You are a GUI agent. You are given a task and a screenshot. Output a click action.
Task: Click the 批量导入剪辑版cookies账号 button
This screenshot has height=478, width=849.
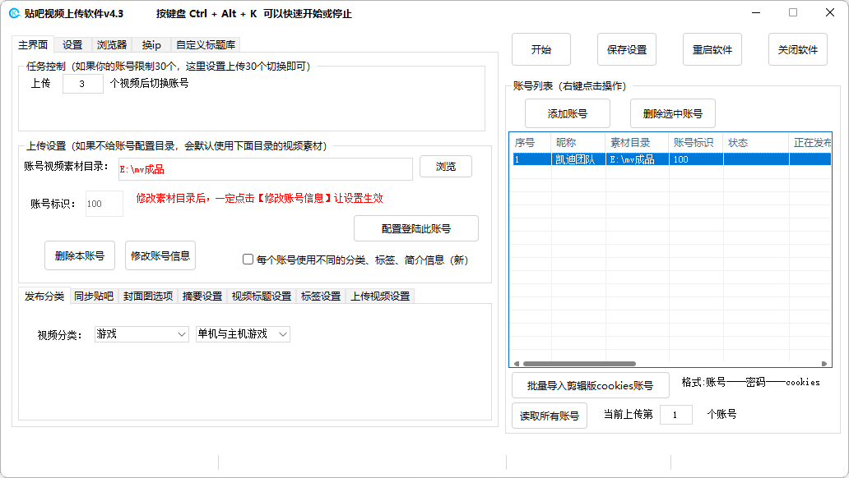tap(590, 385)
